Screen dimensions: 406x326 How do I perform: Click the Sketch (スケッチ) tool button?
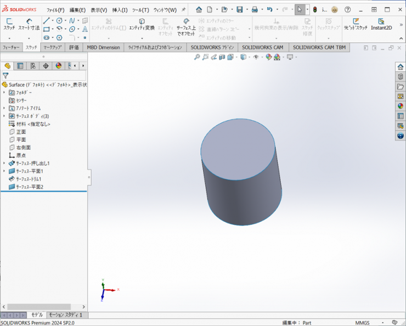[x=9, y=24]
